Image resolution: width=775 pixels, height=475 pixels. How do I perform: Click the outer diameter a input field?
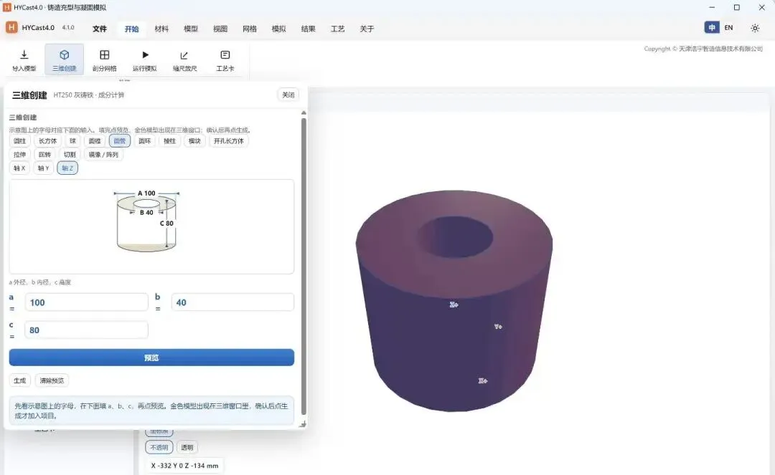point(87,302)
